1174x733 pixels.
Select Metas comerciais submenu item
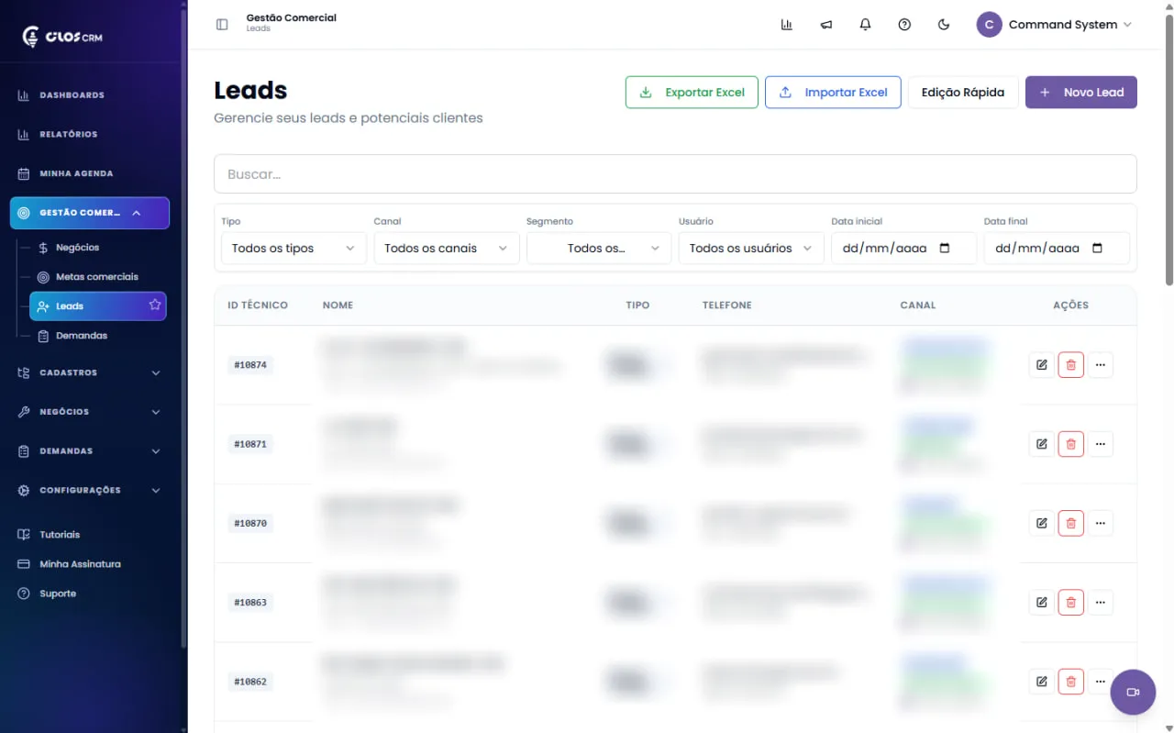(97, 276)
